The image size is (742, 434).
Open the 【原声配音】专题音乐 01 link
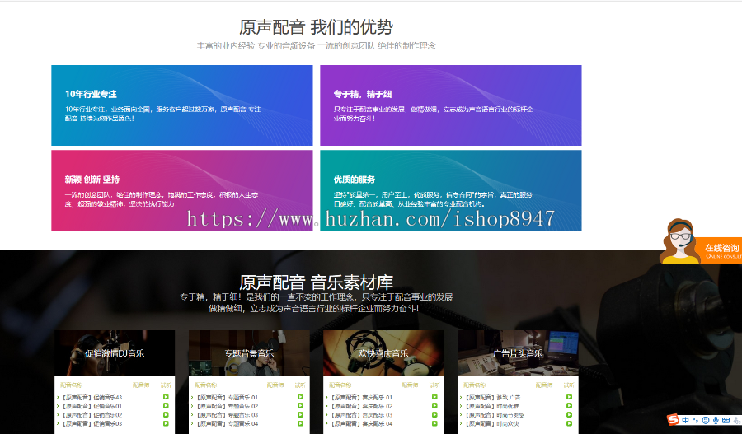pos(227,398)
